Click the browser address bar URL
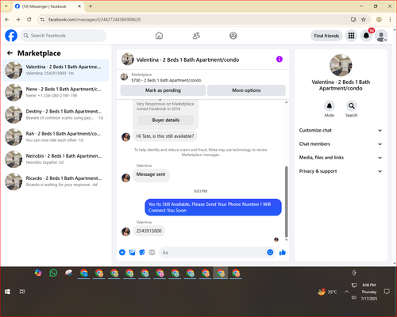The height and width of the screenshot is (317, 397). click(x=94, y=20)
